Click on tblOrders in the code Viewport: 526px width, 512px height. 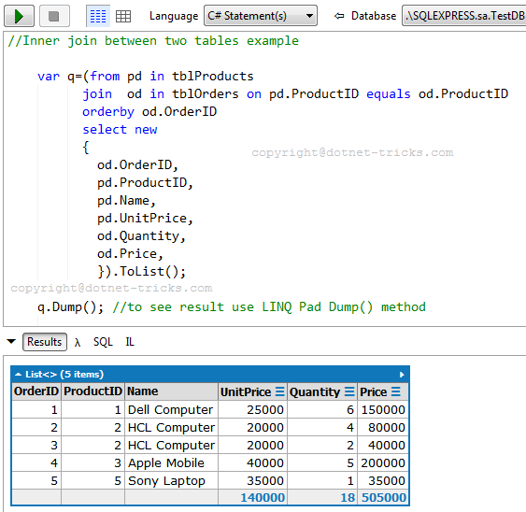[x=206, y=94]
